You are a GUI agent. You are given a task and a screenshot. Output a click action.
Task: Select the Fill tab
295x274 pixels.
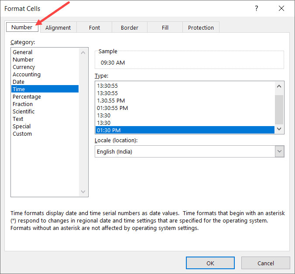(165, 27)
